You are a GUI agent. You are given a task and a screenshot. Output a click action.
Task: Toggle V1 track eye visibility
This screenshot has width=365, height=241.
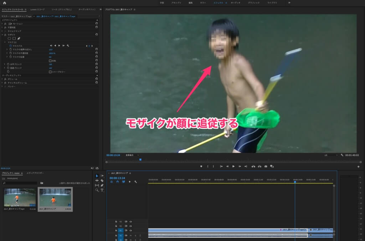131,230
